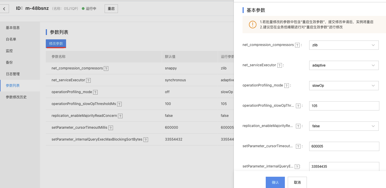Click the 确认 button
This screenshot has height=188, width=386.
click(x=275, y=183)
